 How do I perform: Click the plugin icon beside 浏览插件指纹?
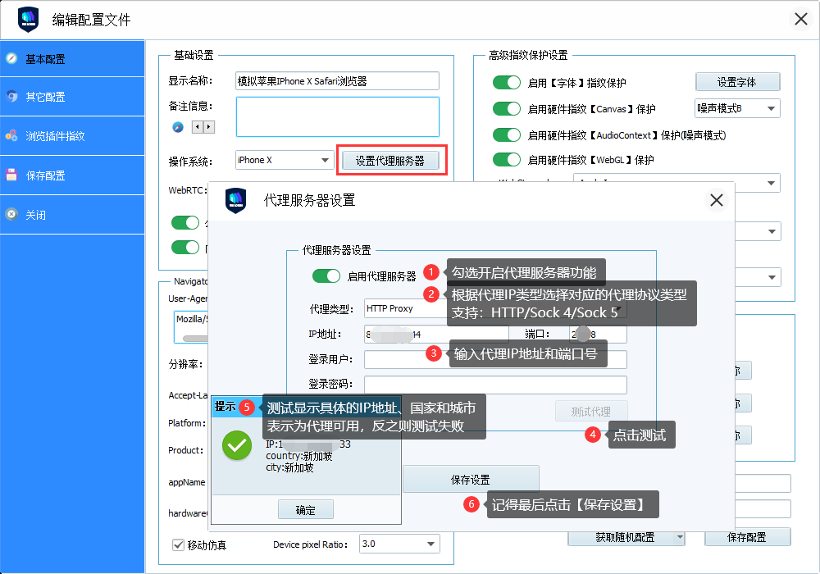point(11,135)
